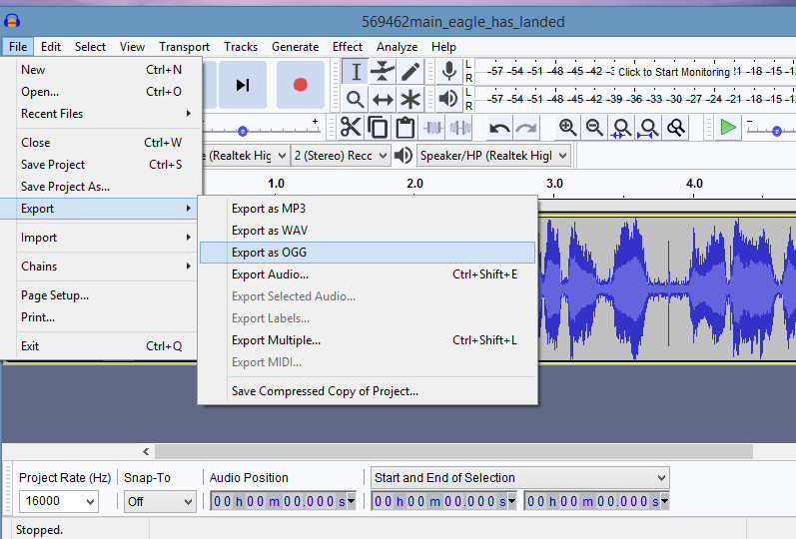Open the Tracks menu
796x539 pixels.
click(241, 47)
